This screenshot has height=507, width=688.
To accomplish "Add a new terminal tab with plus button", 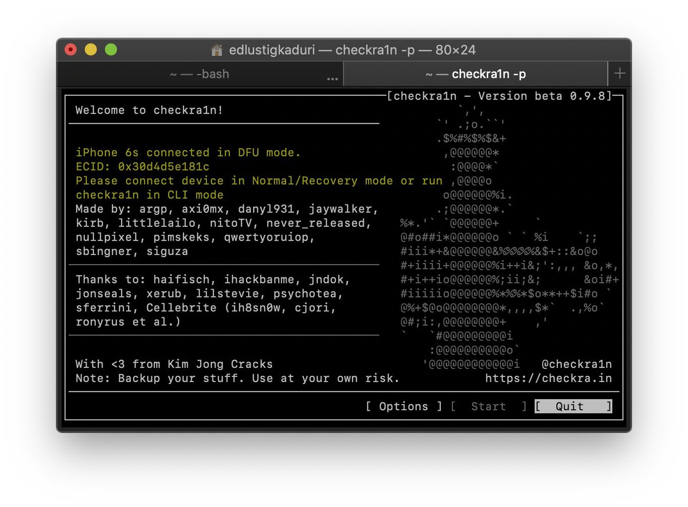I will (620, 73).
